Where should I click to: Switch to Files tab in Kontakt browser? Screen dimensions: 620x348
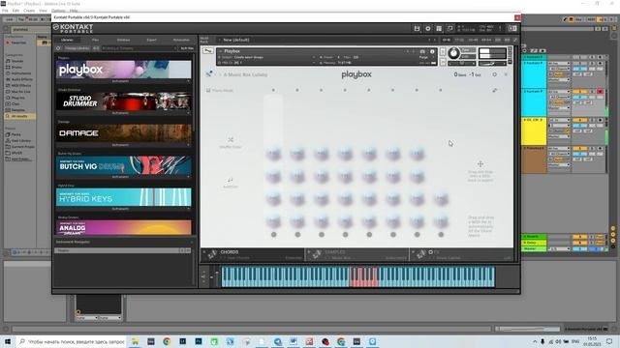pos(95,40)
